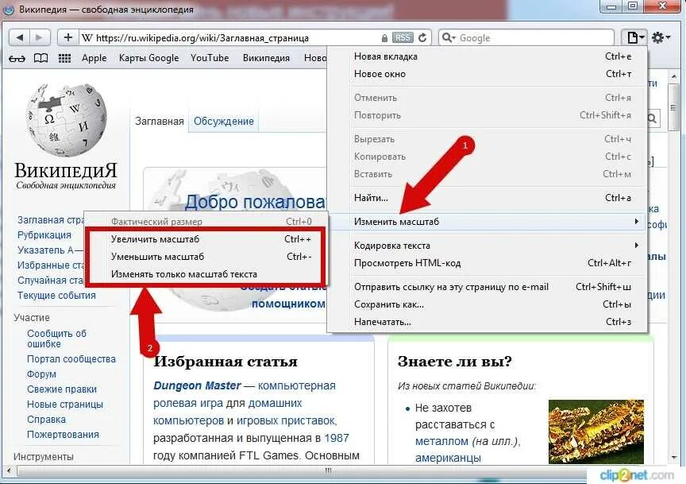
Task: Select Новое окно menu item
Action: tap(488, 74)
